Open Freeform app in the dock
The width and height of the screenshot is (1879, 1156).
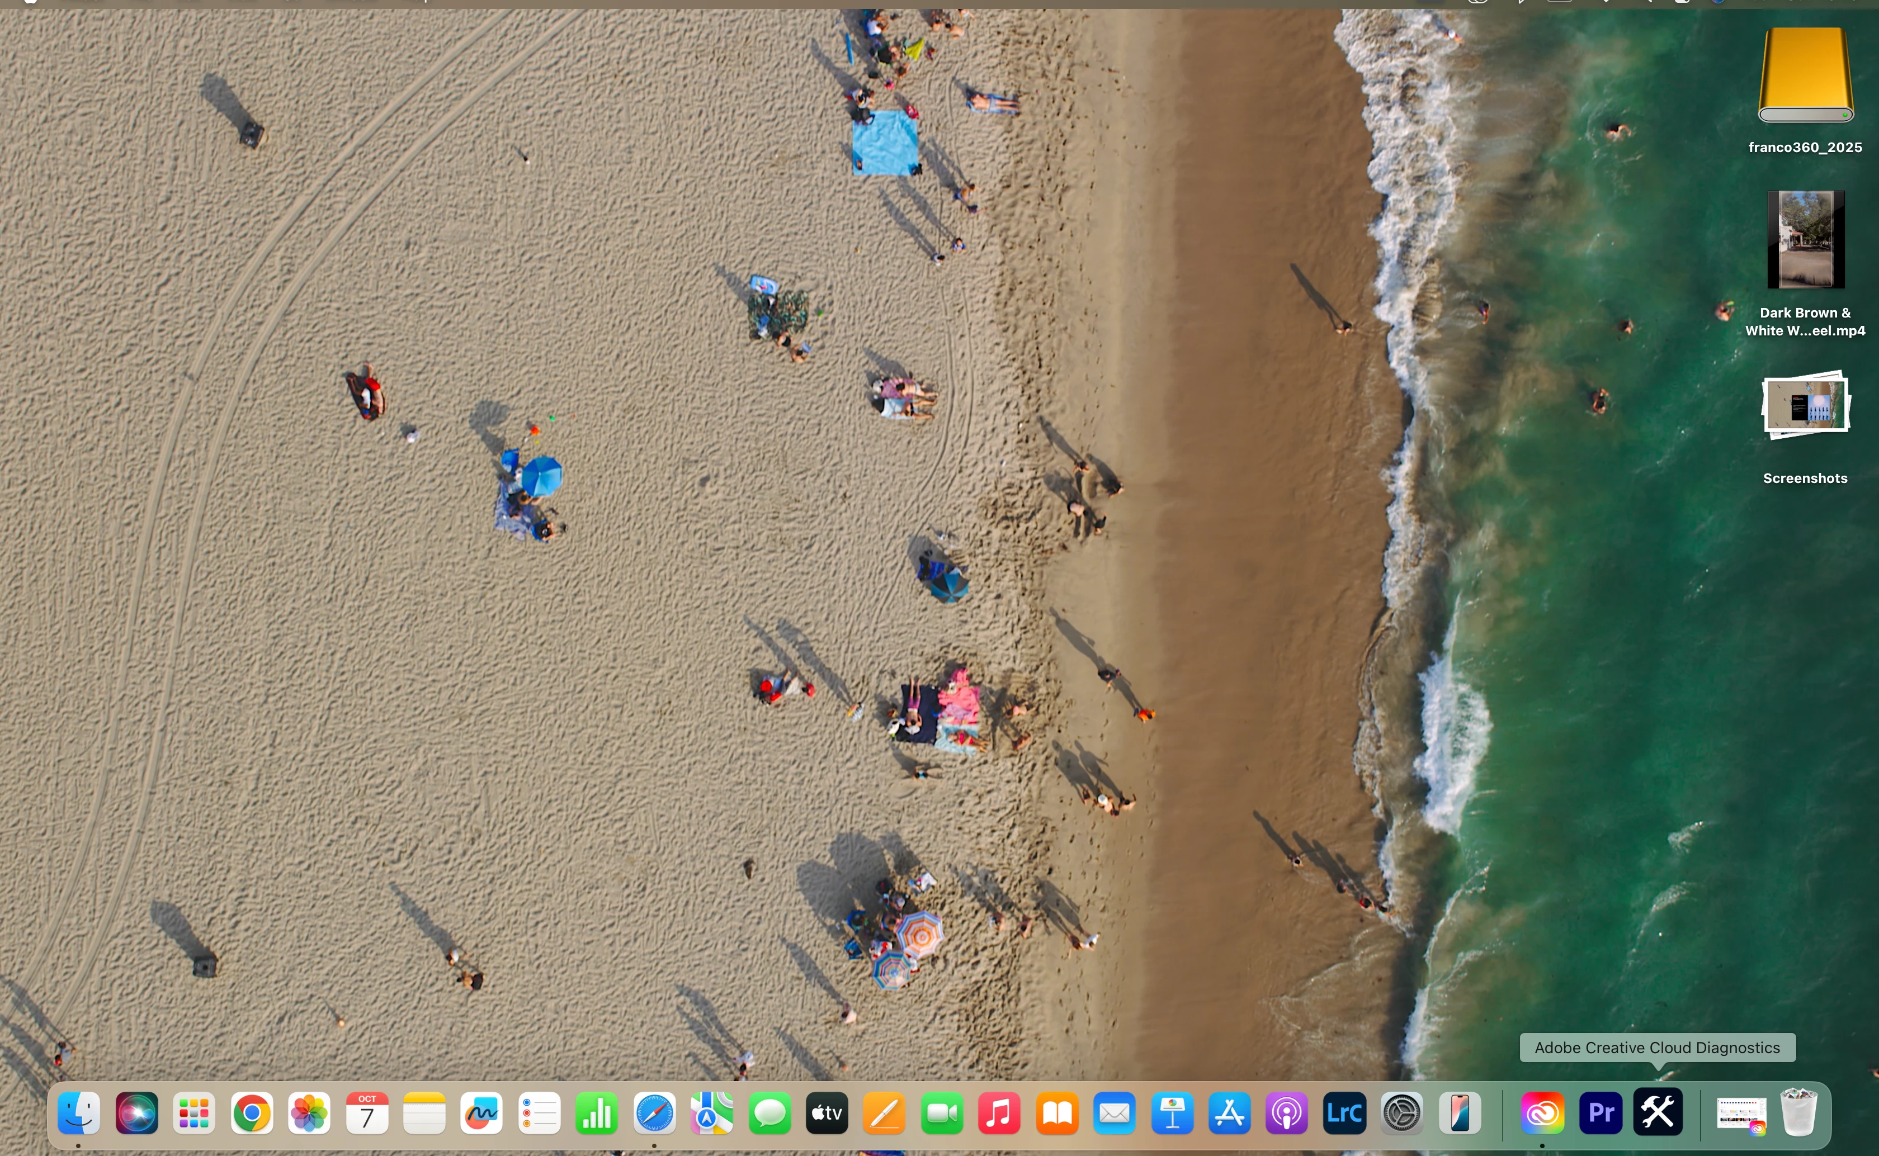pyautogui.click(x=482, y=1112)
